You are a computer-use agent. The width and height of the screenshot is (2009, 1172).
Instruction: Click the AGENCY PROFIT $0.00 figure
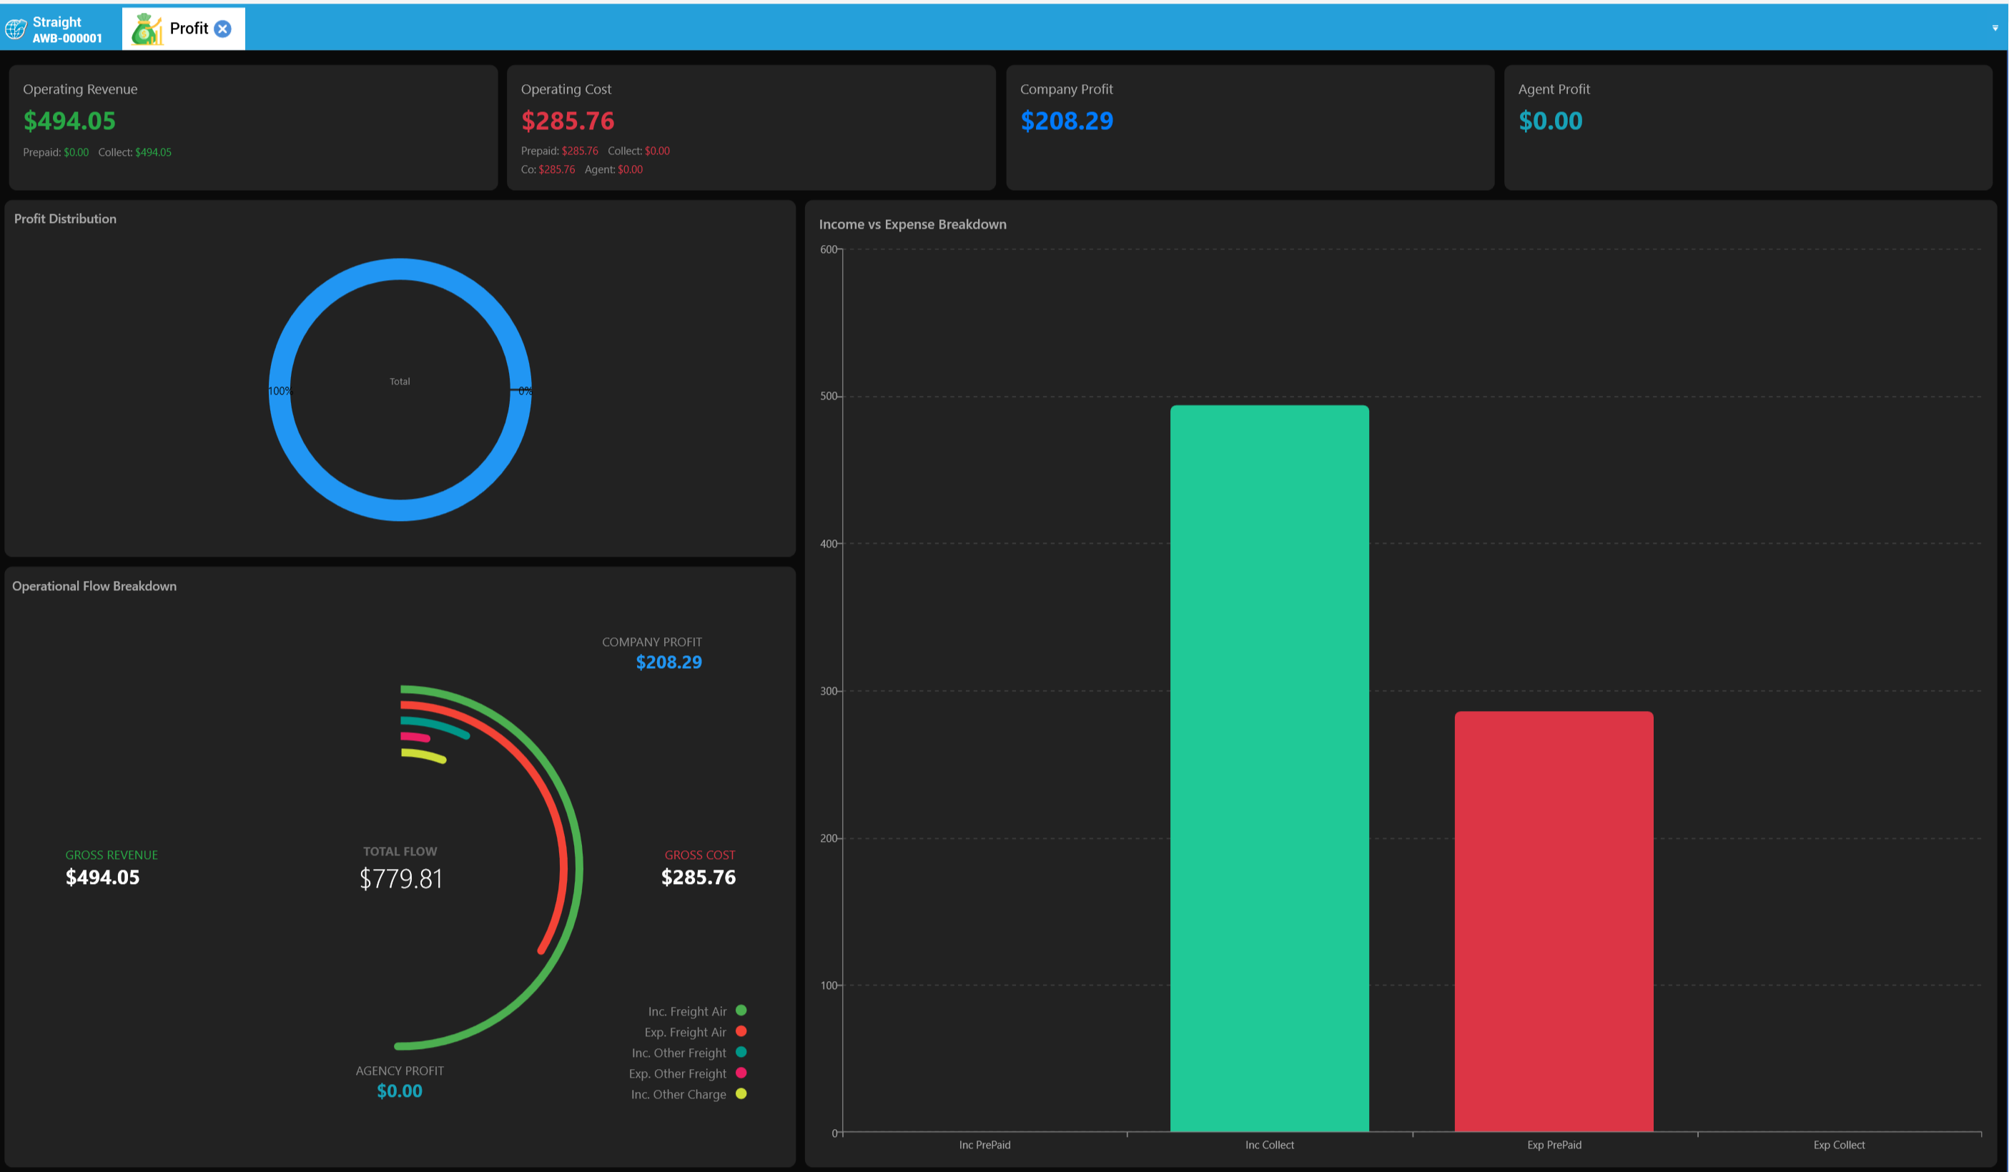[400, 1090]
